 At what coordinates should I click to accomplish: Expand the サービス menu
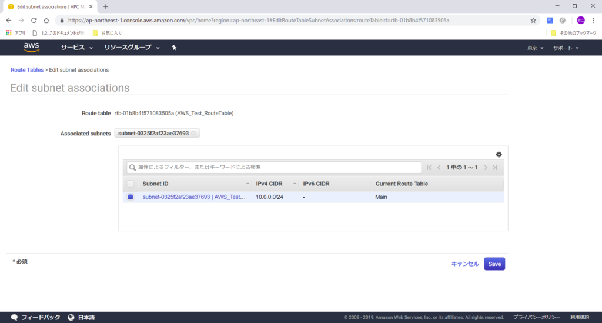coord(77,48)
